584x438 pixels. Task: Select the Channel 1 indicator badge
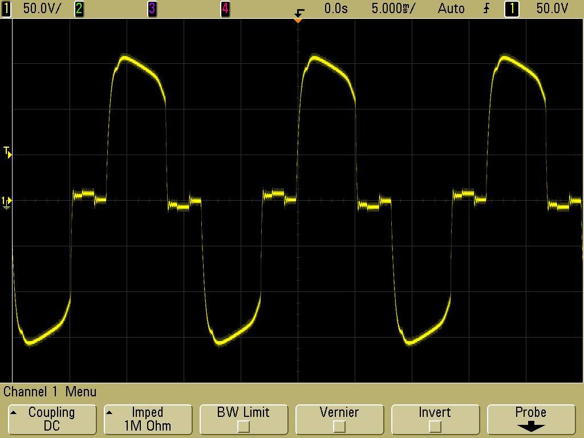point(6,8)
